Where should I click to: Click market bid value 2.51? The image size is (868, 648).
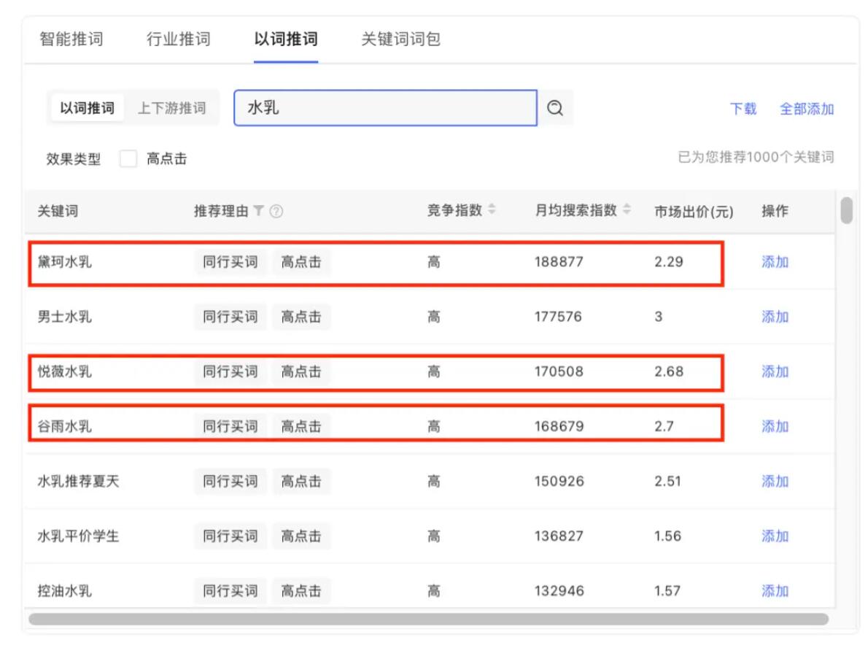click(x=667, y=481)
